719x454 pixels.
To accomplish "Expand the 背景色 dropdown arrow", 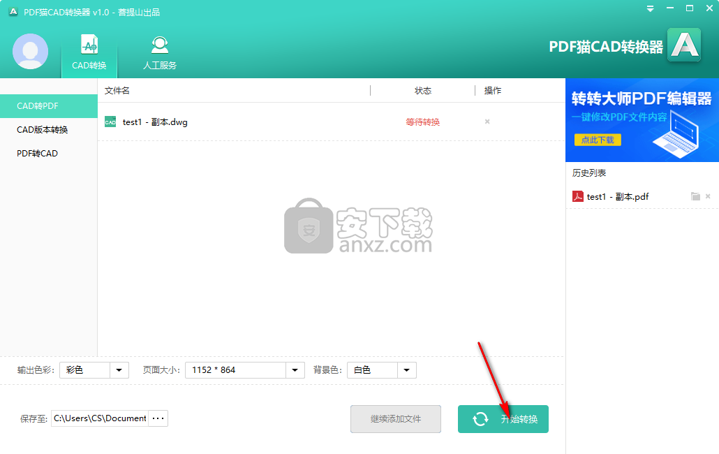I will click(x=407, y=370).
